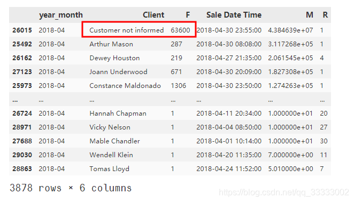This screenshot has width=354, height=202.
Task: Select row index 25492
Action: (22, 44)
